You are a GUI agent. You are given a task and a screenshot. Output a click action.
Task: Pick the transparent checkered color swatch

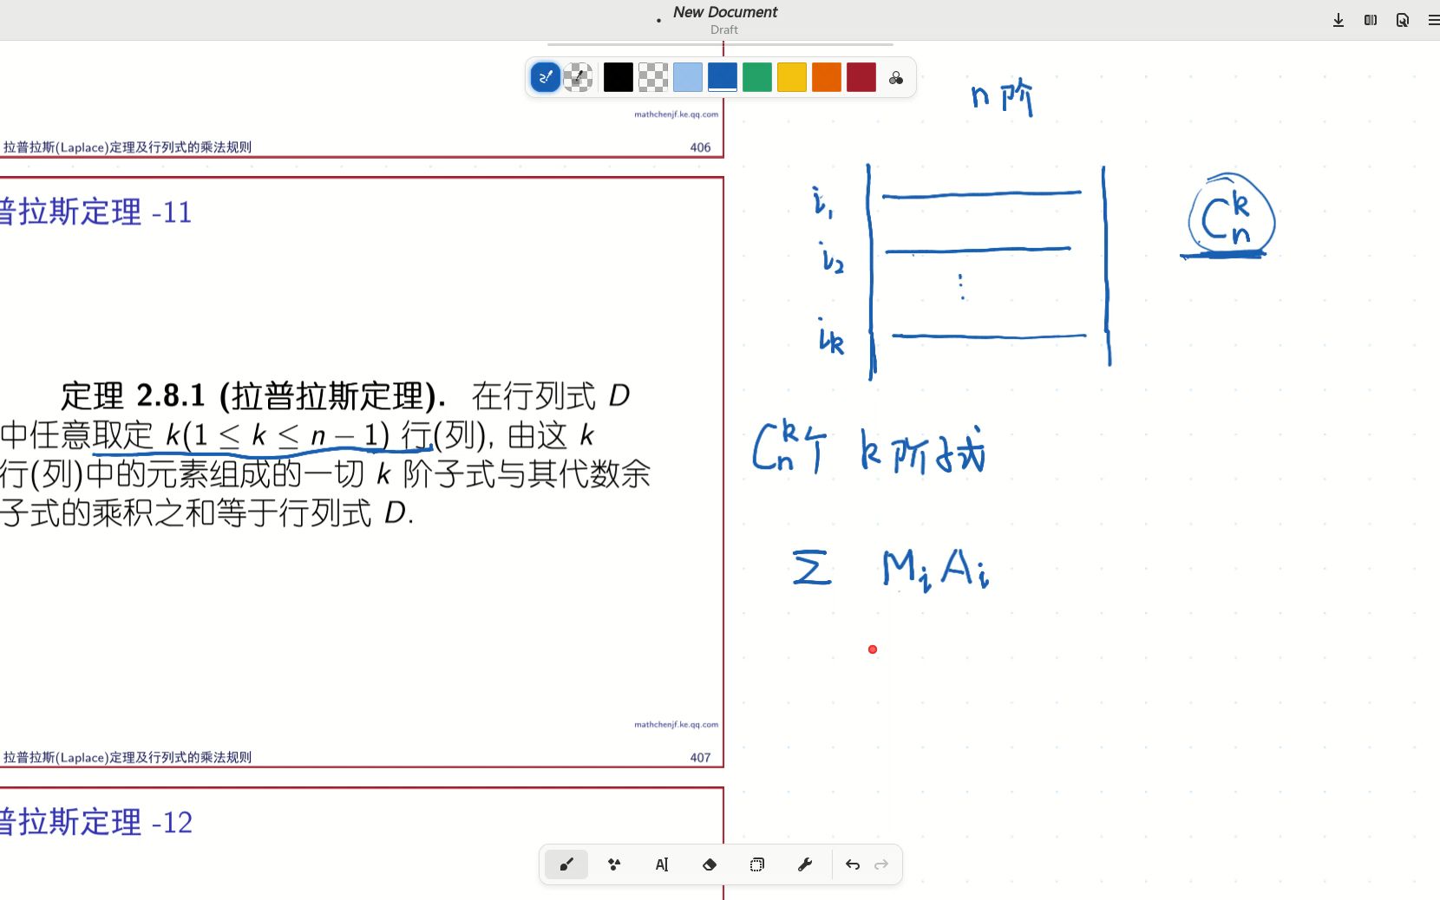(x=653, y=77)
